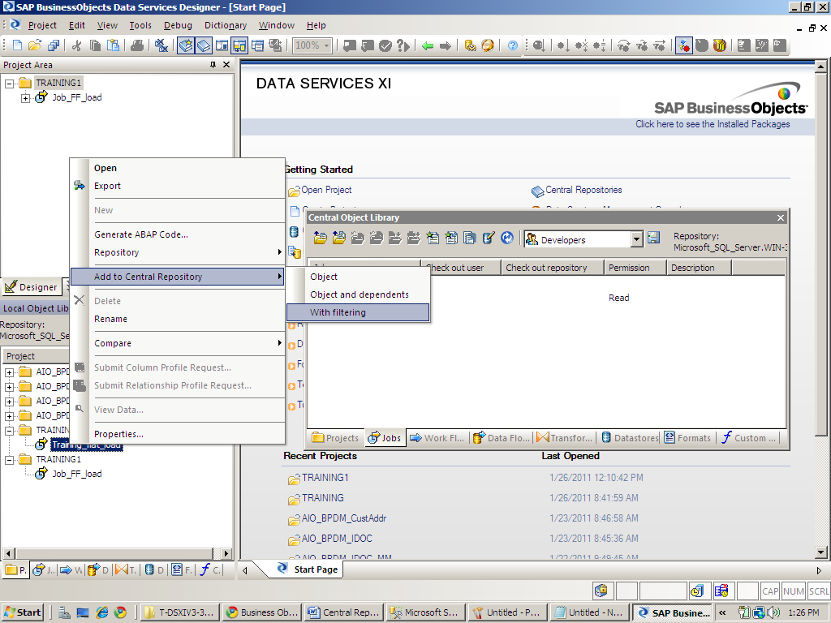This screenshot has width=831, height=623.
Task: Open AIO_BPDM_IDOC recent project
Action: pos(337,539)
